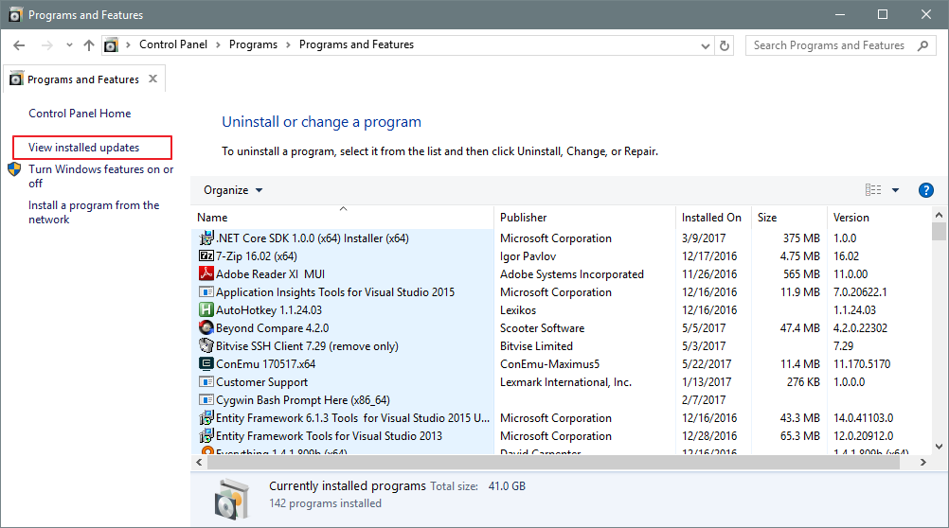Click publisher Lexmark International, Inc.
Viewport: 949px width, 528px height.
[565, 382]
